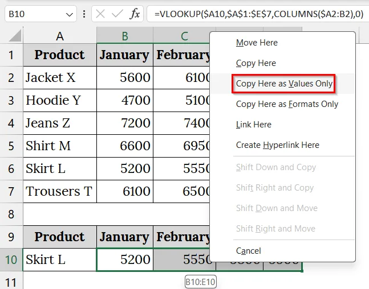Click the Select All corner triangle

coord(15,36)
